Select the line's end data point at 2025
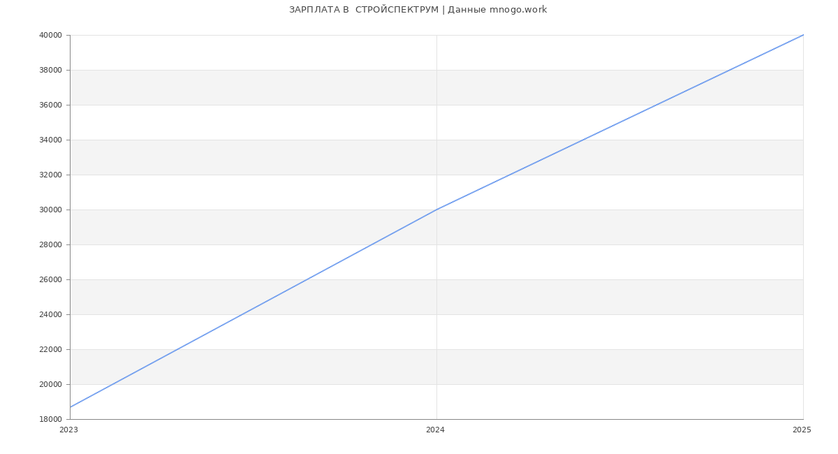 803,35
